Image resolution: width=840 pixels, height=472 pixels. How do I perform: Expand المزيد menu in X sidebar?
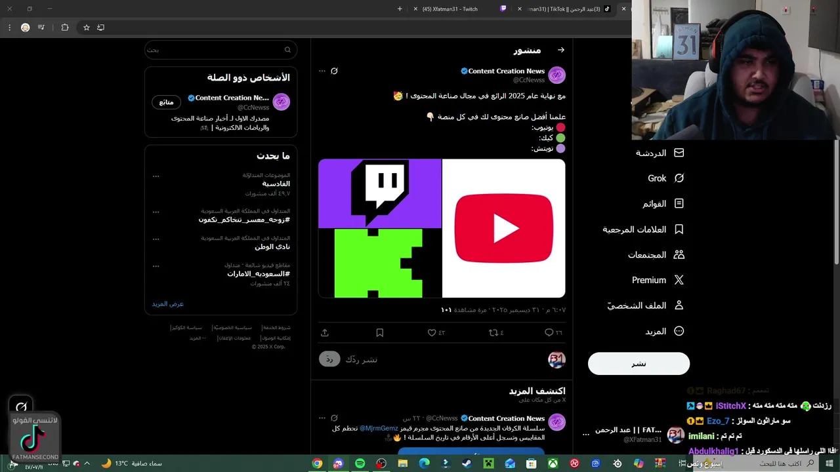[664, 331]
